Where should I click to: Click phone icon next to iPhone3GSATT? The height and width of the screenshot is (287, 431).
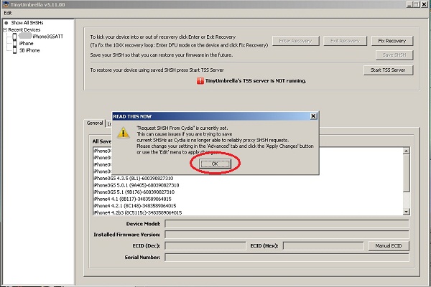point(14,37)
